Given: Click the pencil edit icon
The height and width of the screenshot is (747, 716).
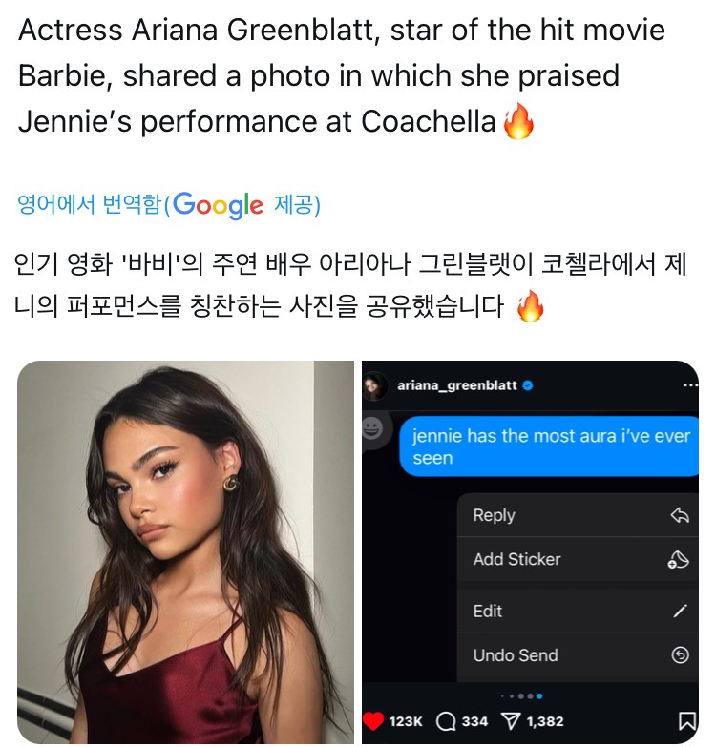Looking at the screenshot, I should coord(680,612).
